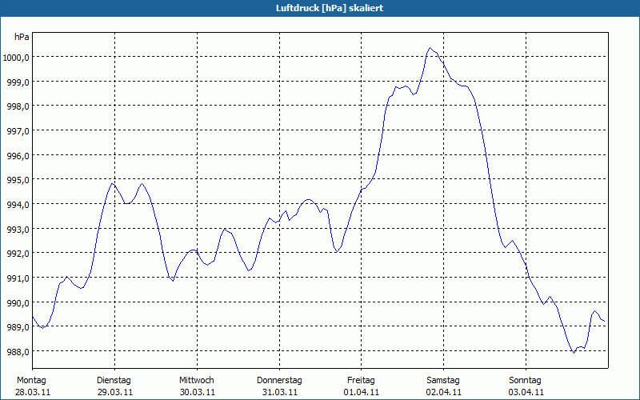
Task: Click the '992,0' axis value
Action: coord(18,254)
